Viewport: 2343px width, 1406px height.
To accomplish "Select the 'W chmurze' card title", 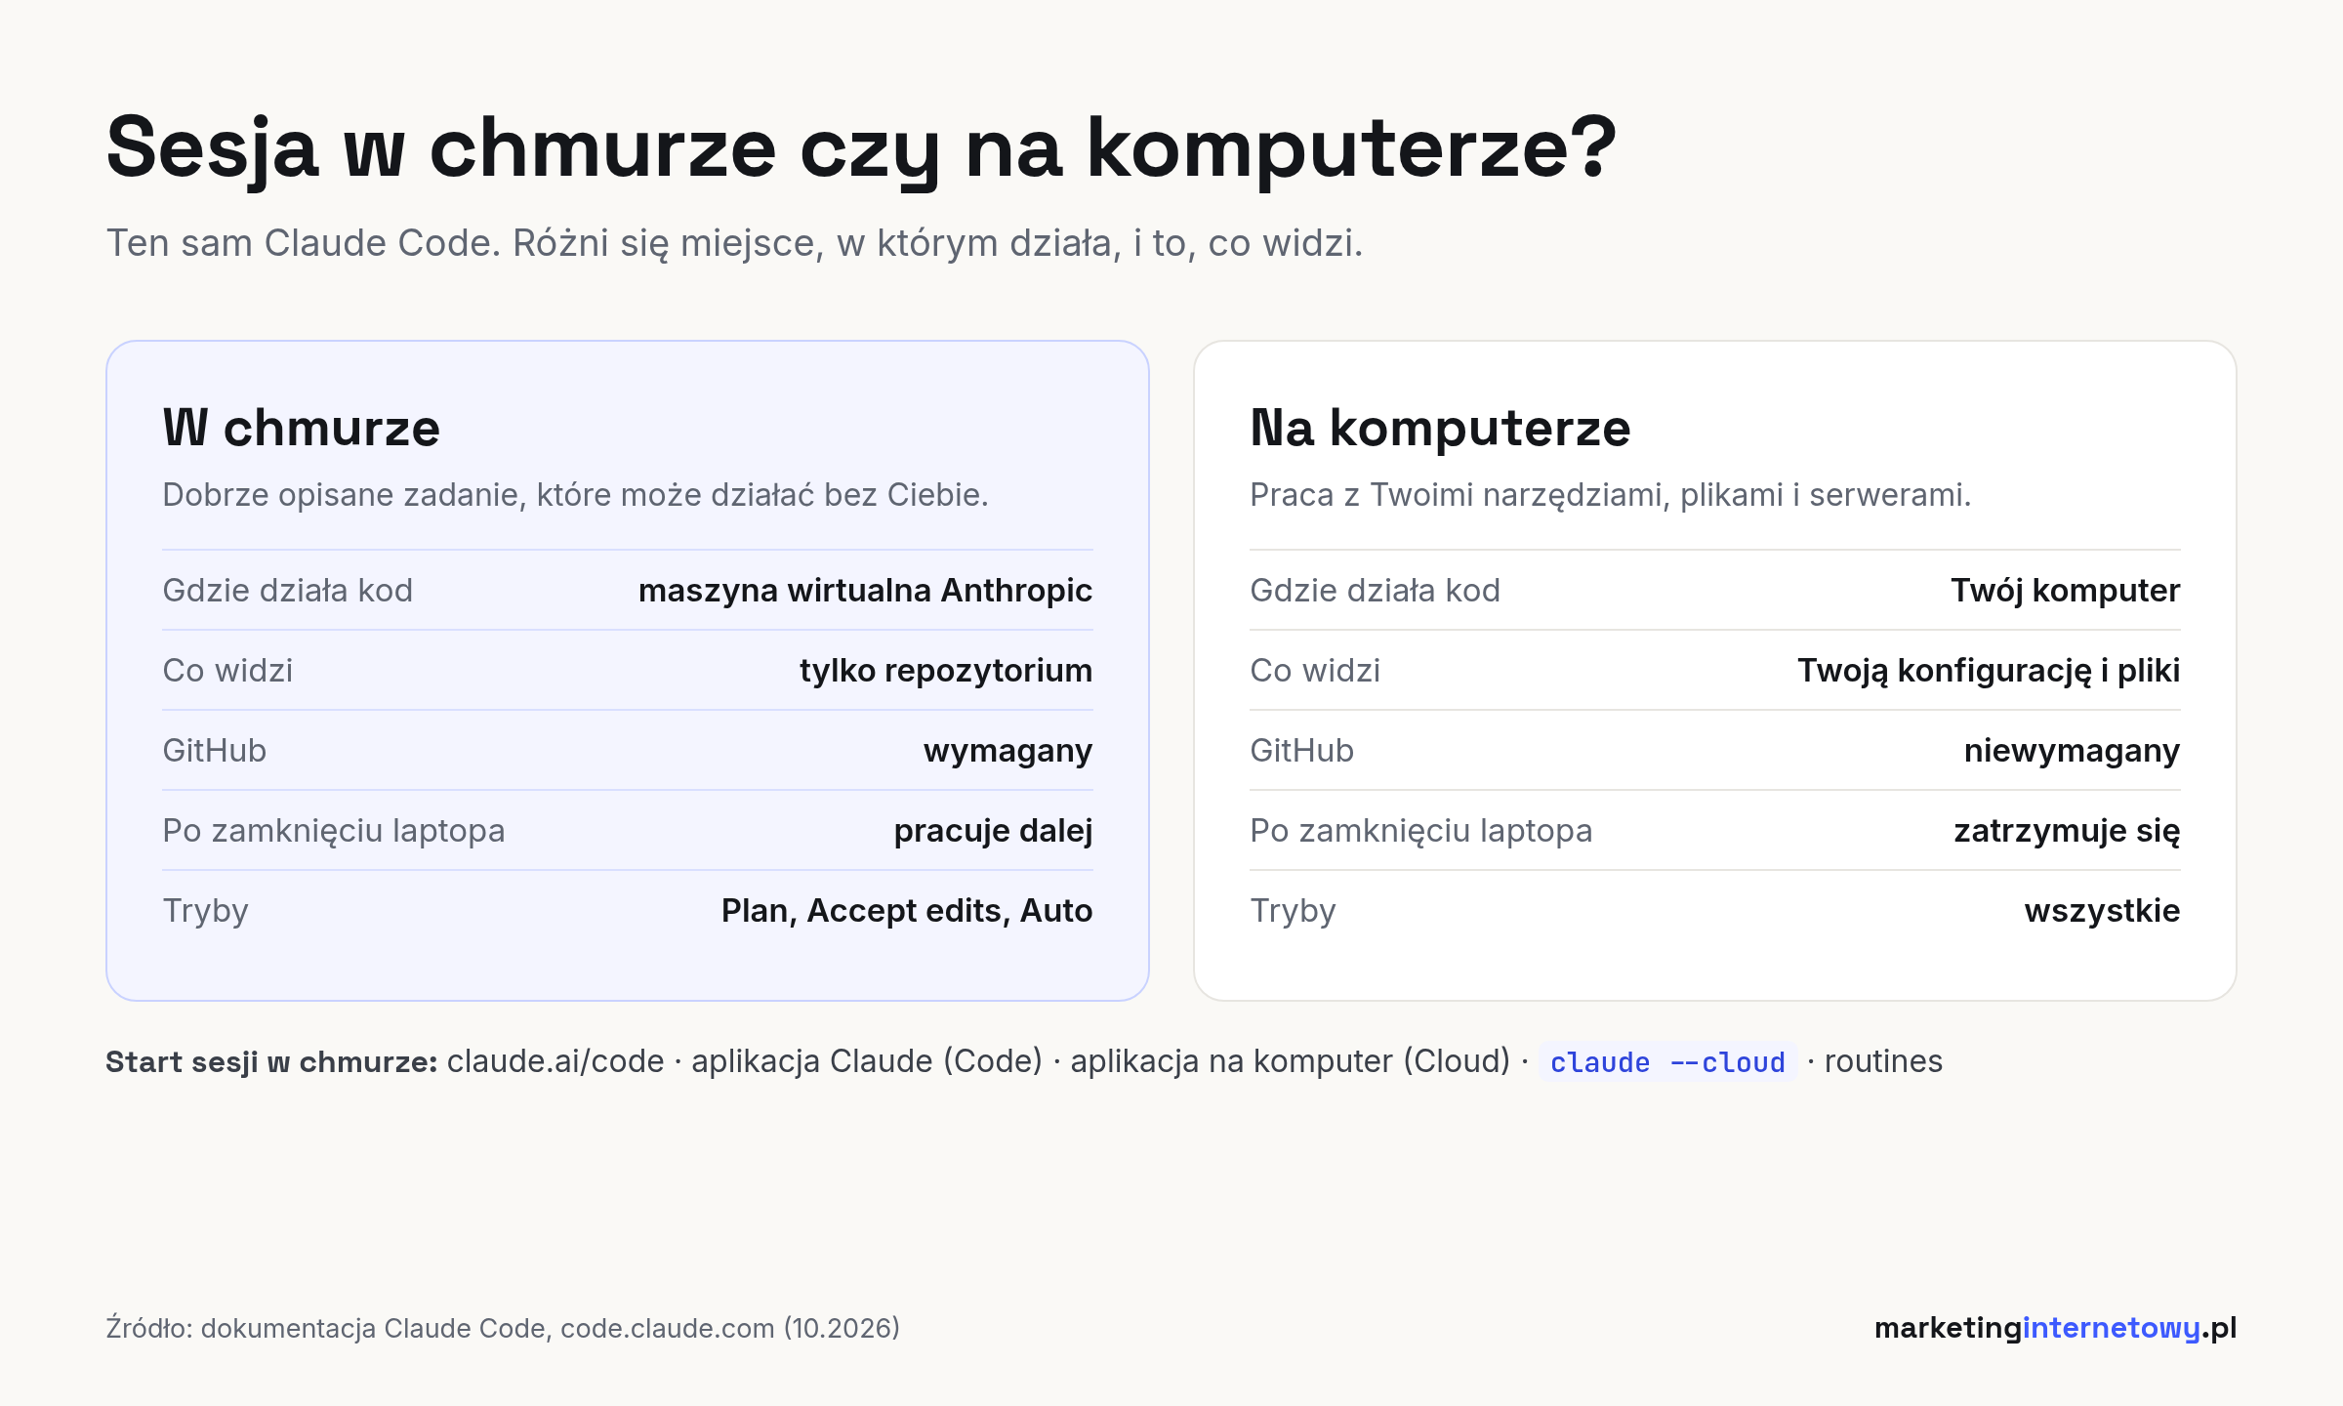I will click(x=302, y=428).
